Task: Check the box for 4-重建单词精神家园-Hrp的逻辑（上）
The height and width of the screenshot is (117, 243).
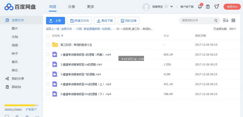Action: [48, 84]
